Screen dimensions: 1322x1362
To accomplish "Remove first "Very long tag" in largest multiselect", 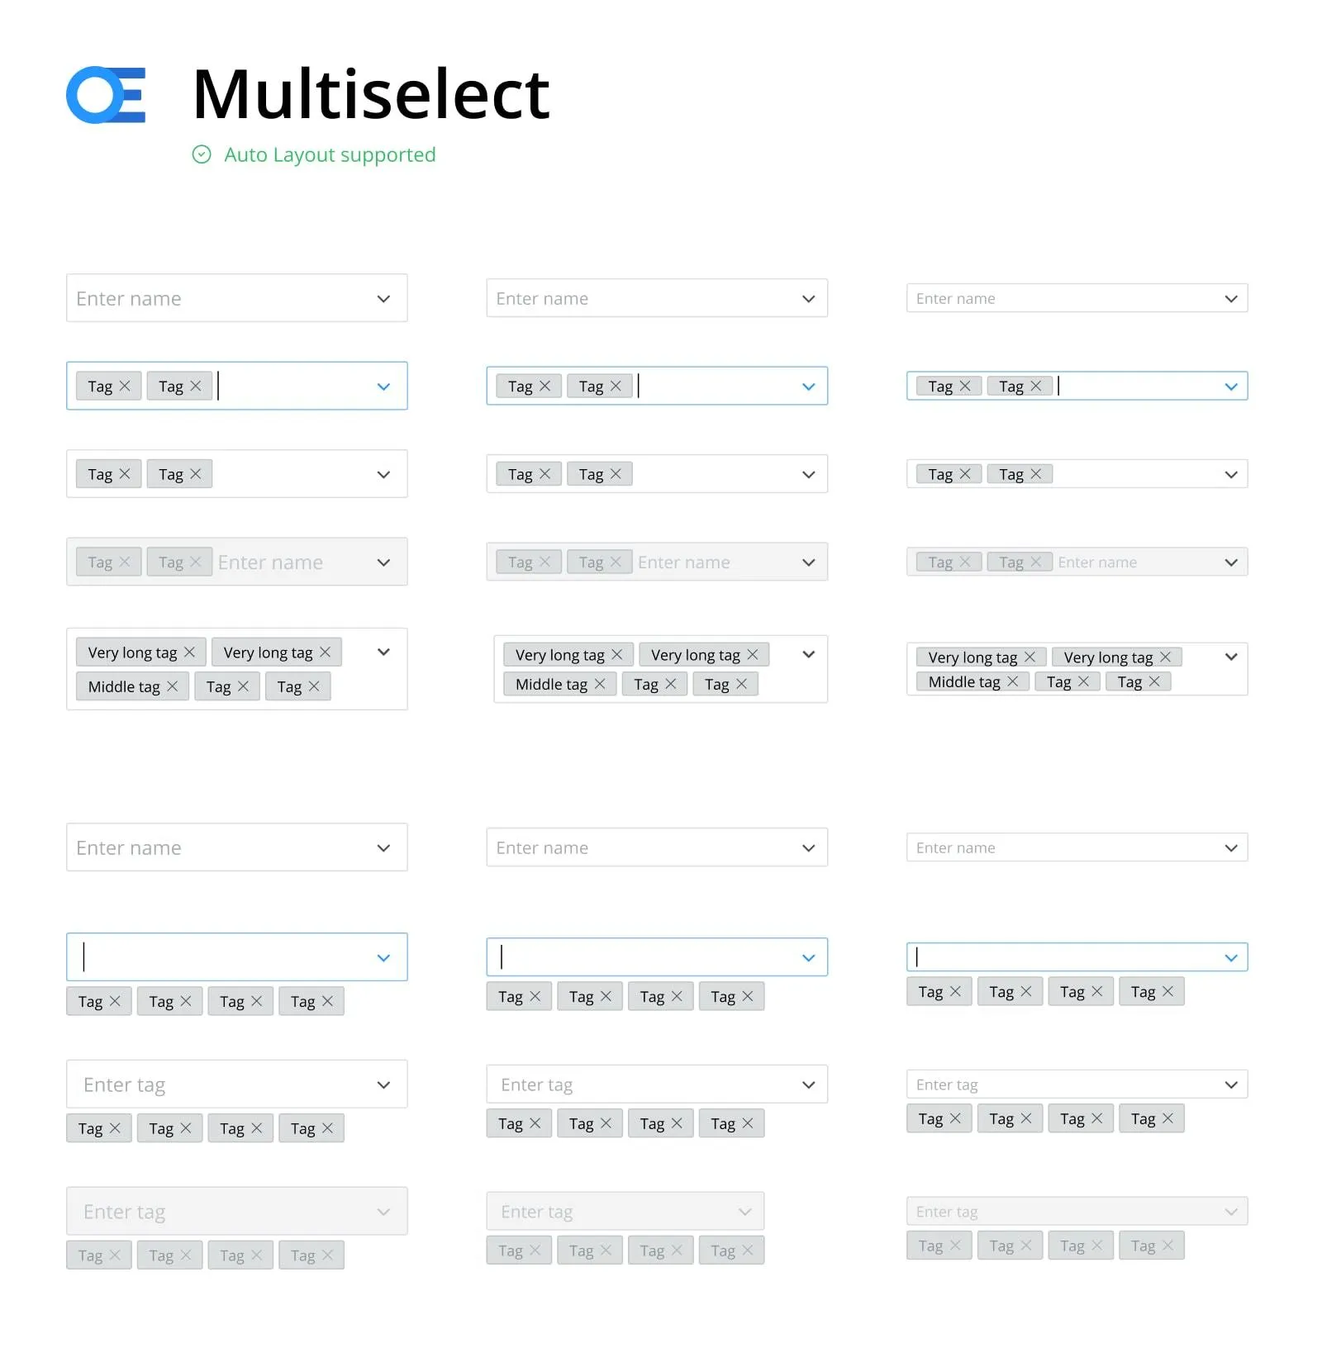I will [x=189, y=652].
